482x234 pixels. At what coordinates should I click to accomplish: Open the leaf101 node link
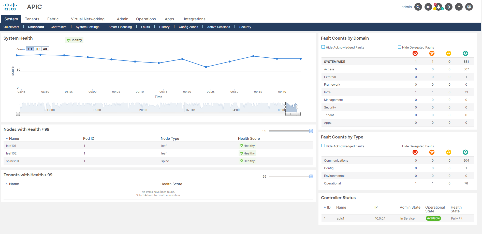coord(11,146)
